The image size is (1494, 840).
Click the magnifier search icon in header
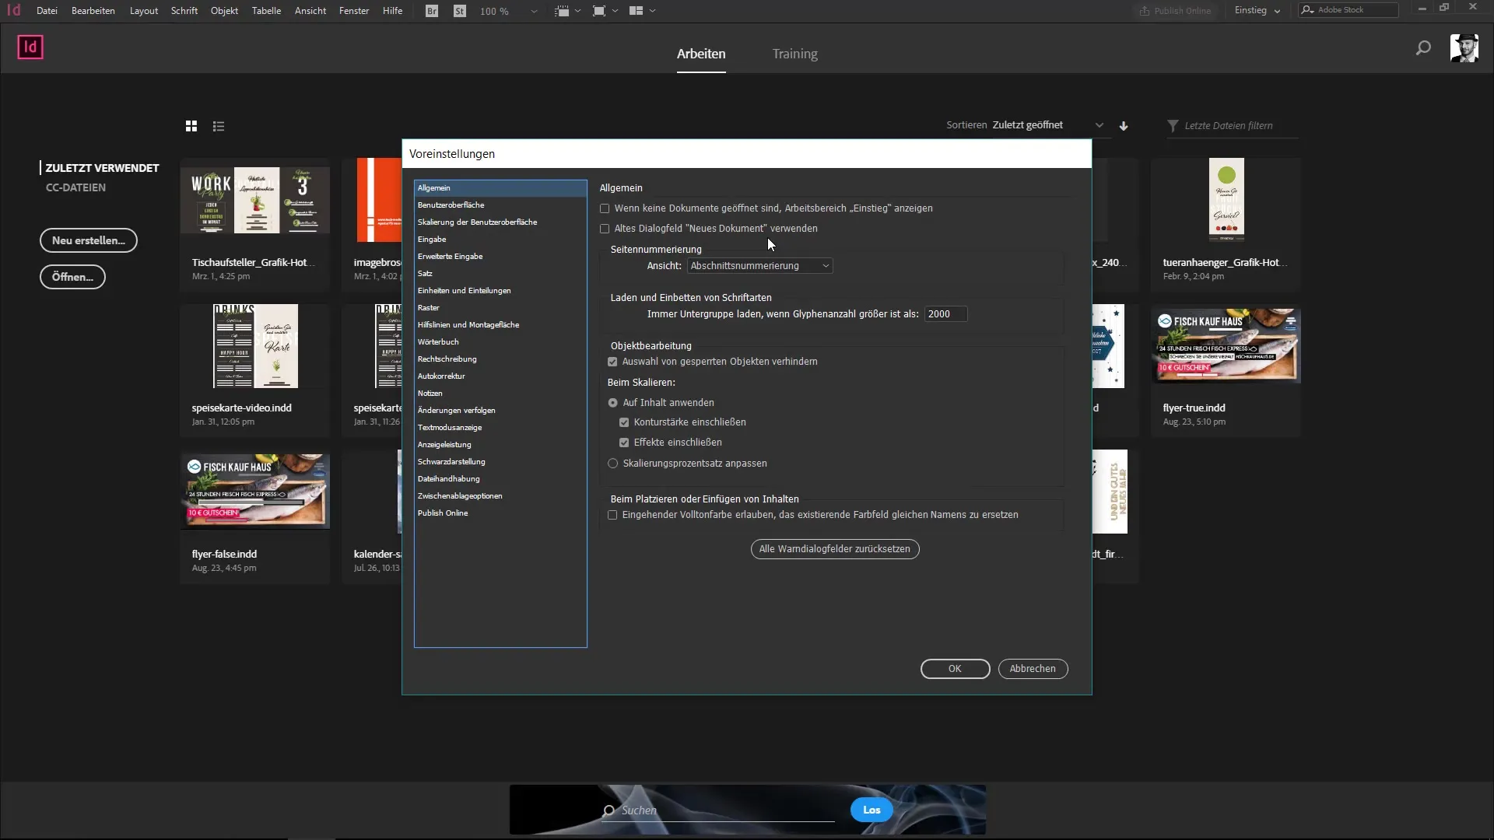(x=1423, y=48)
